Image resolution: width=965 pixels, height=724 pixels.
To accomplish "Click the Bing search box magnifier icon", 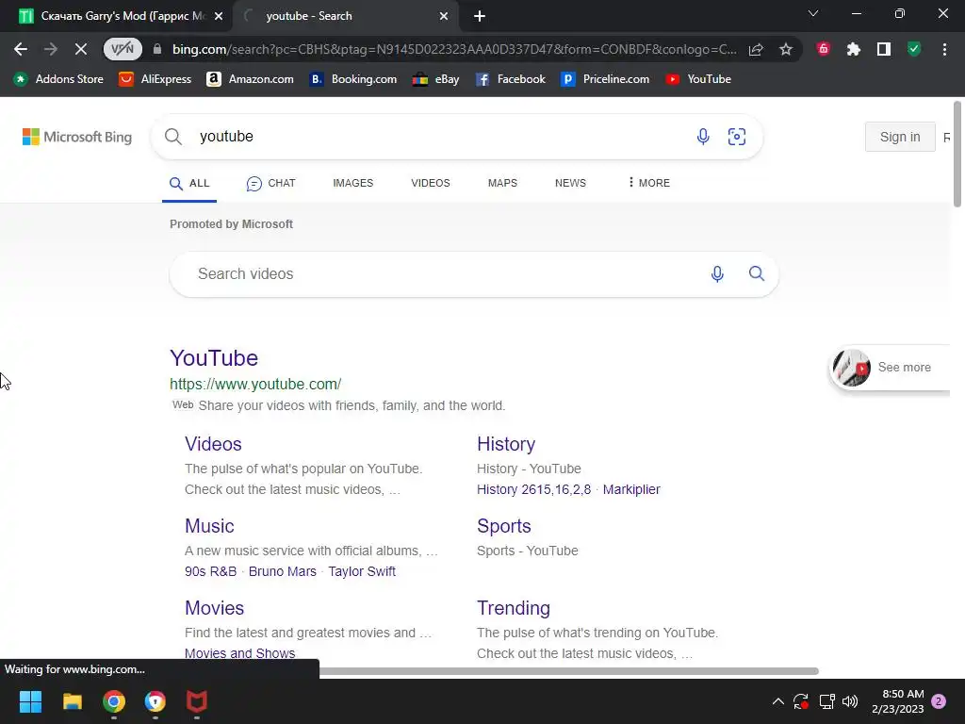I will [173, 137].
